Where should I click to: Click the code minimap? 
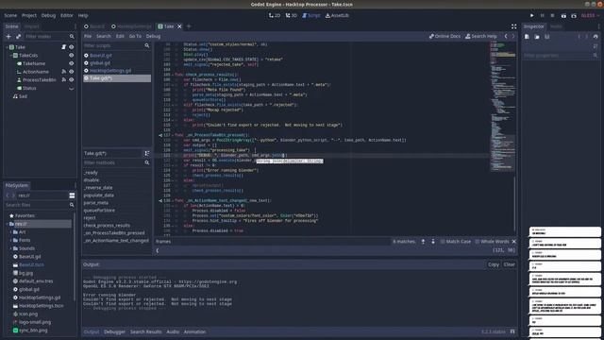[502, 106]
